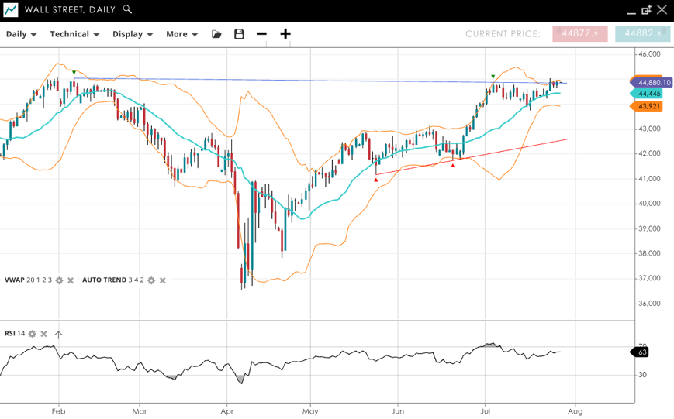Remove the VWAP indicator
Image resolution: width=674 pixels, height=419 pixels.
(71, 280)
